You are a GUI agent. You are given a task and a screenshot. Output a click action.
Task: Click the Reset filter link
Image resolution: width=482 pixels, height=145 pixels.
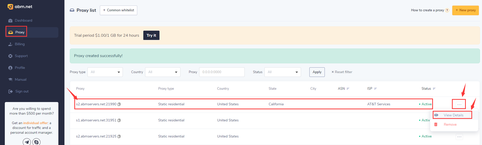(342, 72)
